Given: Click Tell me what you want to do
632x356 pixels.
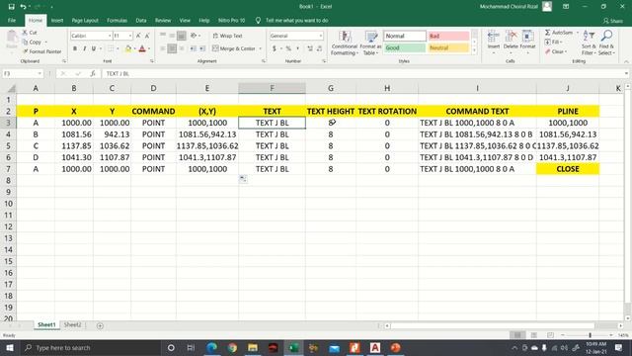Looking at the screenshot, I should coord(296,20).
